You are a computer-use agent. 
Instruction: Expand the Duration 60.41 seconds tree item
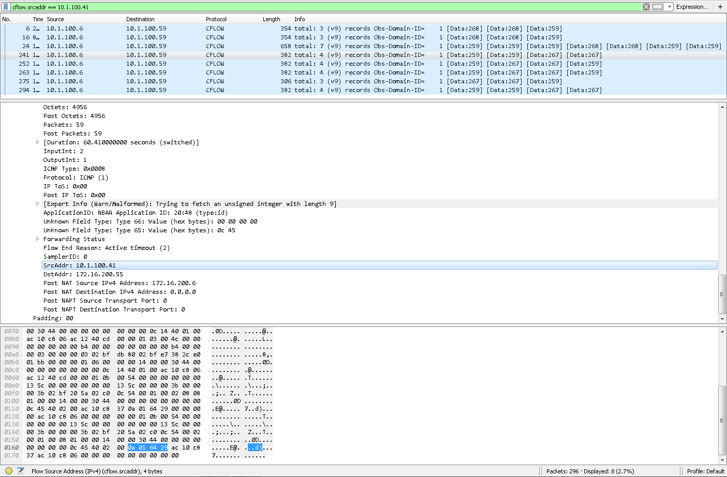pyautogui.click(x=37, y=142)
